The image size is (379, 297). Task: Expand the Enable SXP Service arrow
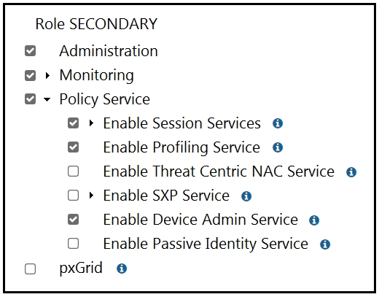91,195
